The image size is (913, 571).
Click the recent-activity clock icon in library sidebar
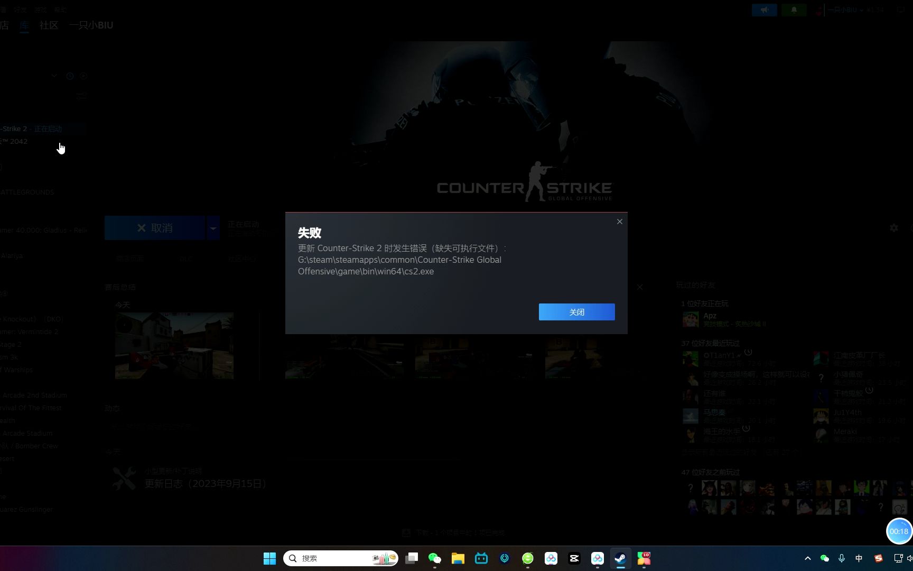click(70, 76)
